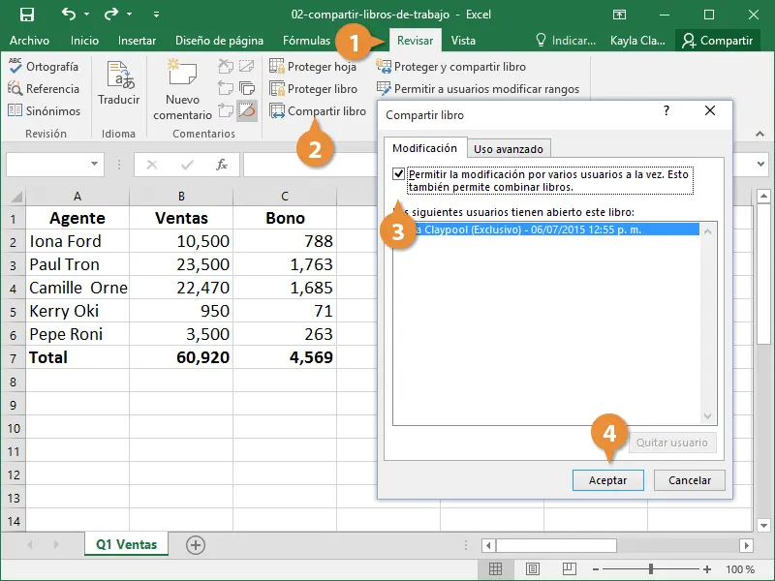The height and width of the screenshot is (581, 775).
Task: Expand the Name Box dropdown
Action: [95, 165]
